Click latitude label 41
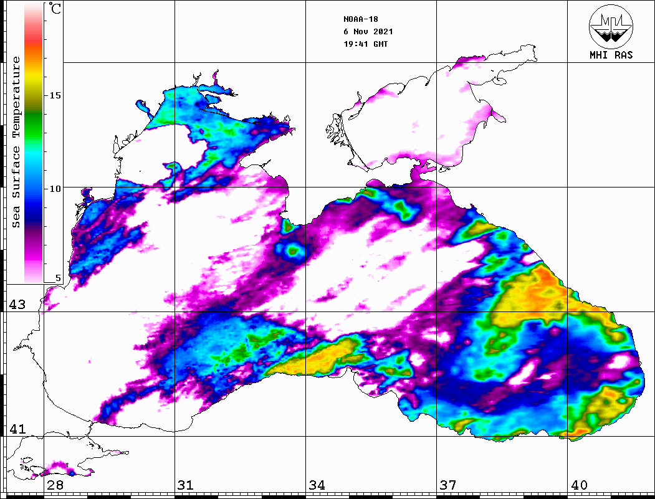Viewport: 655px width, 499px height. coord(17,429)
